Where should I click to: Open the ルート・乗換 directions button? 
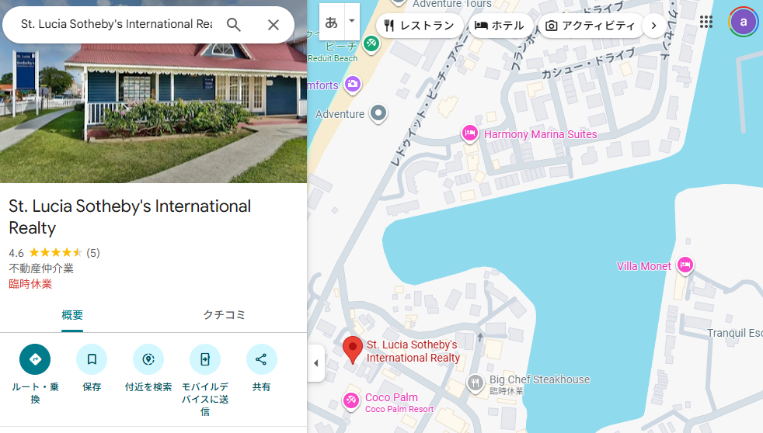coord(35,359)
